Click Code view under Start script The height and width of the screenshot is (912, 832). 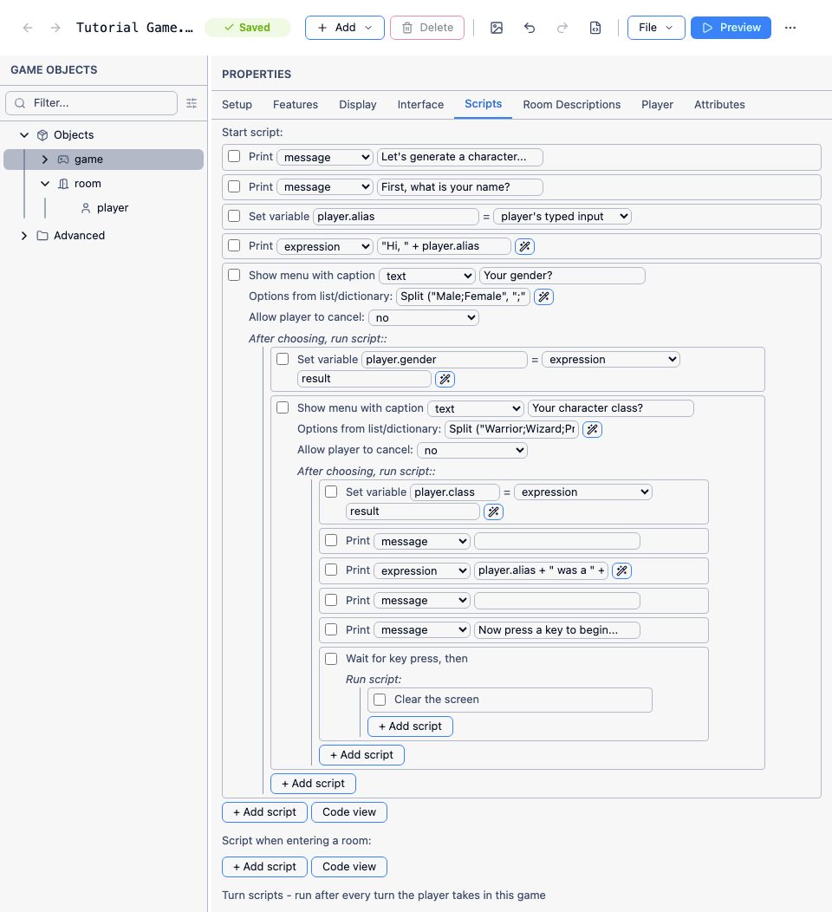349,812
